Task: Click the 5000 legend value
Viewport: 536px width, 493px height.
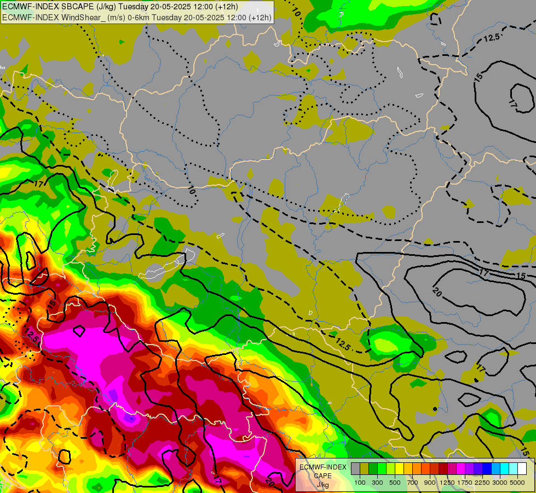Action: point(517,483)
